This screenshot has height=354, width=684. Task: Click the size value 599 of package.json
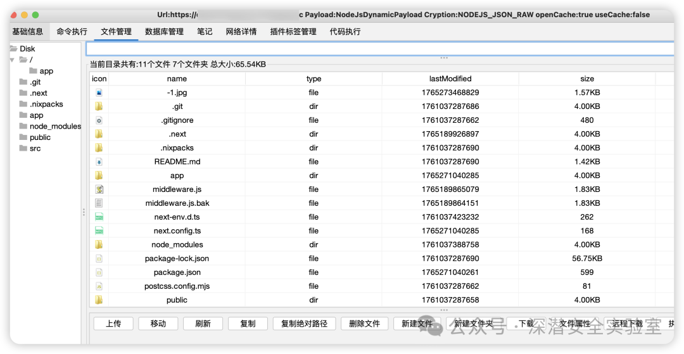[587, 272]
